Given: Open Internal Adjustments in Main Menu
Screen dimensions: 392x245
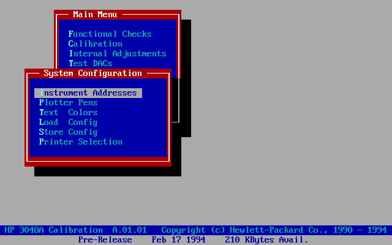Looking at the screenshot, I should click(118, 53).
